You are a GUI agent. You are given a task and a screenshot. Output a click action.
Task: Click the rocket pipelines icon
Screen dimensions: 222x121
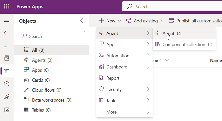coord(6,97)
